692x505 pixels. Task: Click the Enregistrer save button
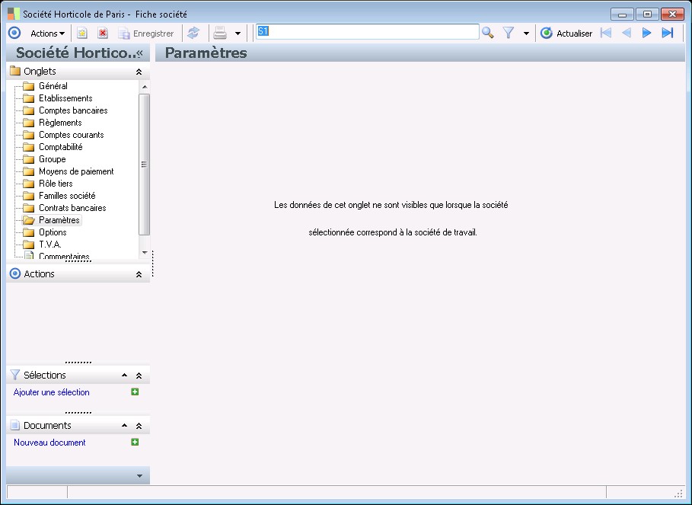(x=146, y=34)
